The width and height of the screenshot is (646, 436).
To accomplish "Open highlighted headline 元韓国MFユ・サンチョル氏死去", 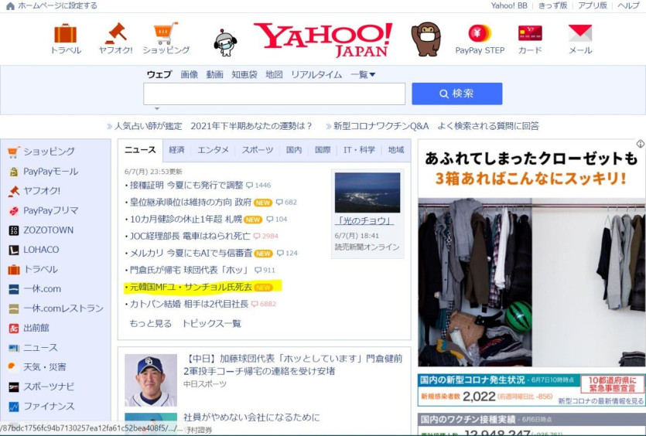I will point(191,287).
